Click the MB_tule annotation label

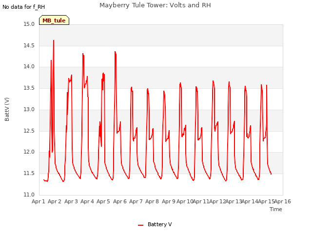(54, 20)
